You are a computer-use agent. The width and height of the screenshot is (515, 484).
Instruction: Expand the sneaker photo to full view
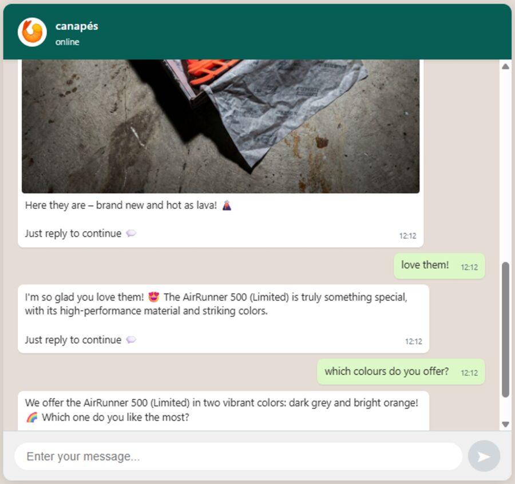pyautogui.click(x=220, y=126)
